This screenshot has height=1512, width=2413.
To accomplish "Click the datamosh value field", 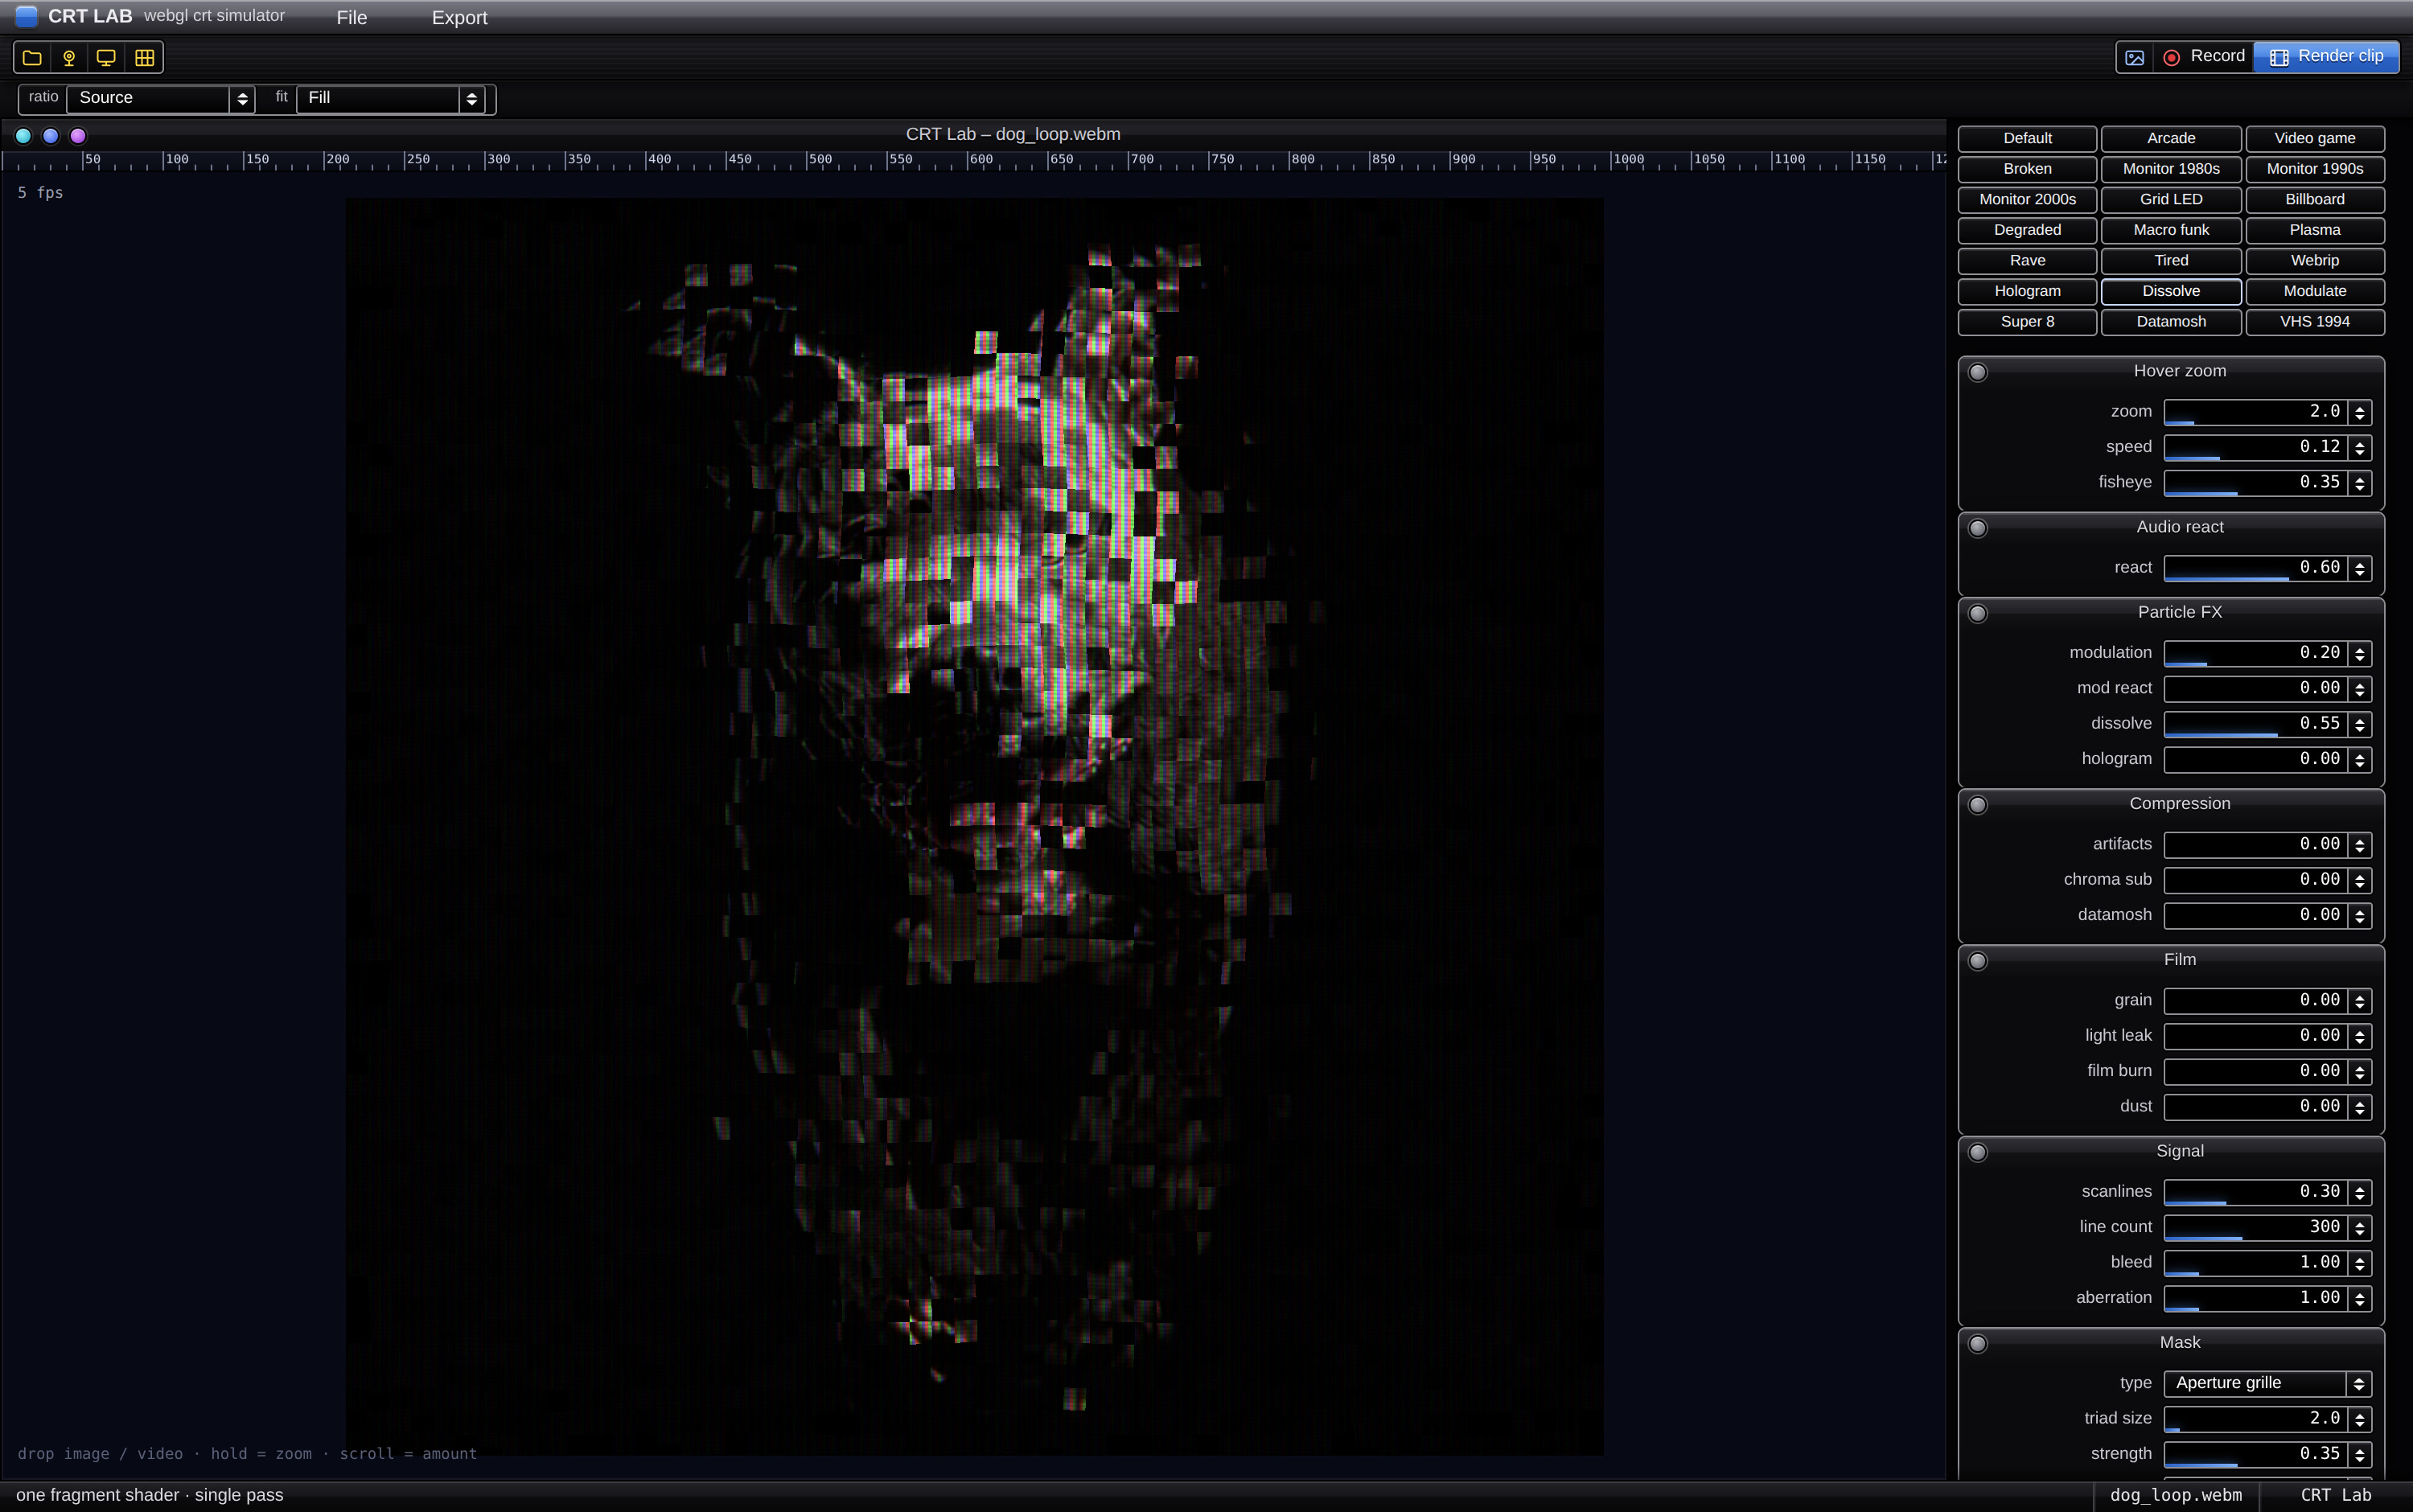I will click(x=2255, y=915).
